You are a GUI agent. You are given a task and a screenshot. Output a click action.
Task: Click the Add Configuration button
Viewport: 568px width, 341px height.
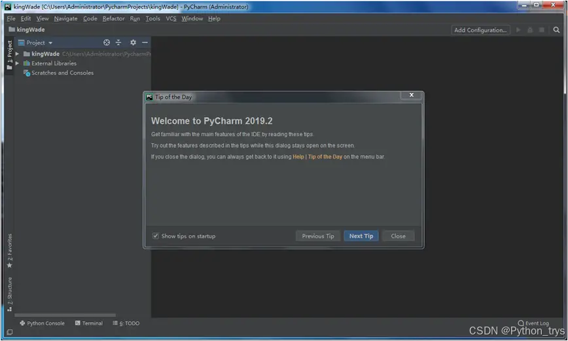[480, 30]
